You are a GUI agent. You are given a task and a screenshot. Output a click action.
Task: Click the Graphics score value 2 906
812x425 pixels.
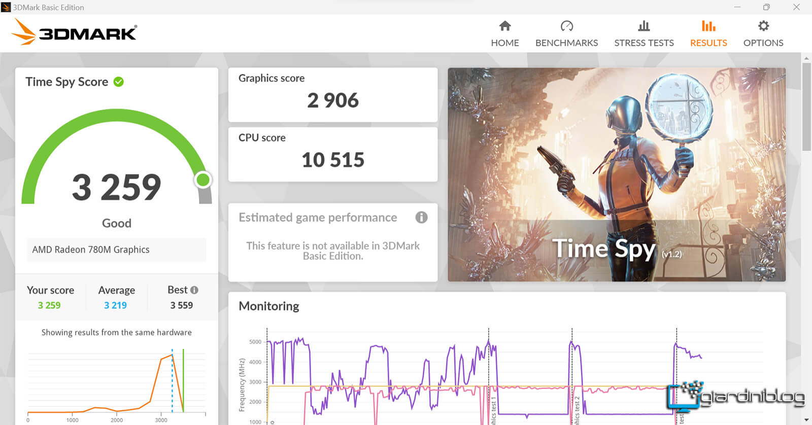click(x=333, y=100)
